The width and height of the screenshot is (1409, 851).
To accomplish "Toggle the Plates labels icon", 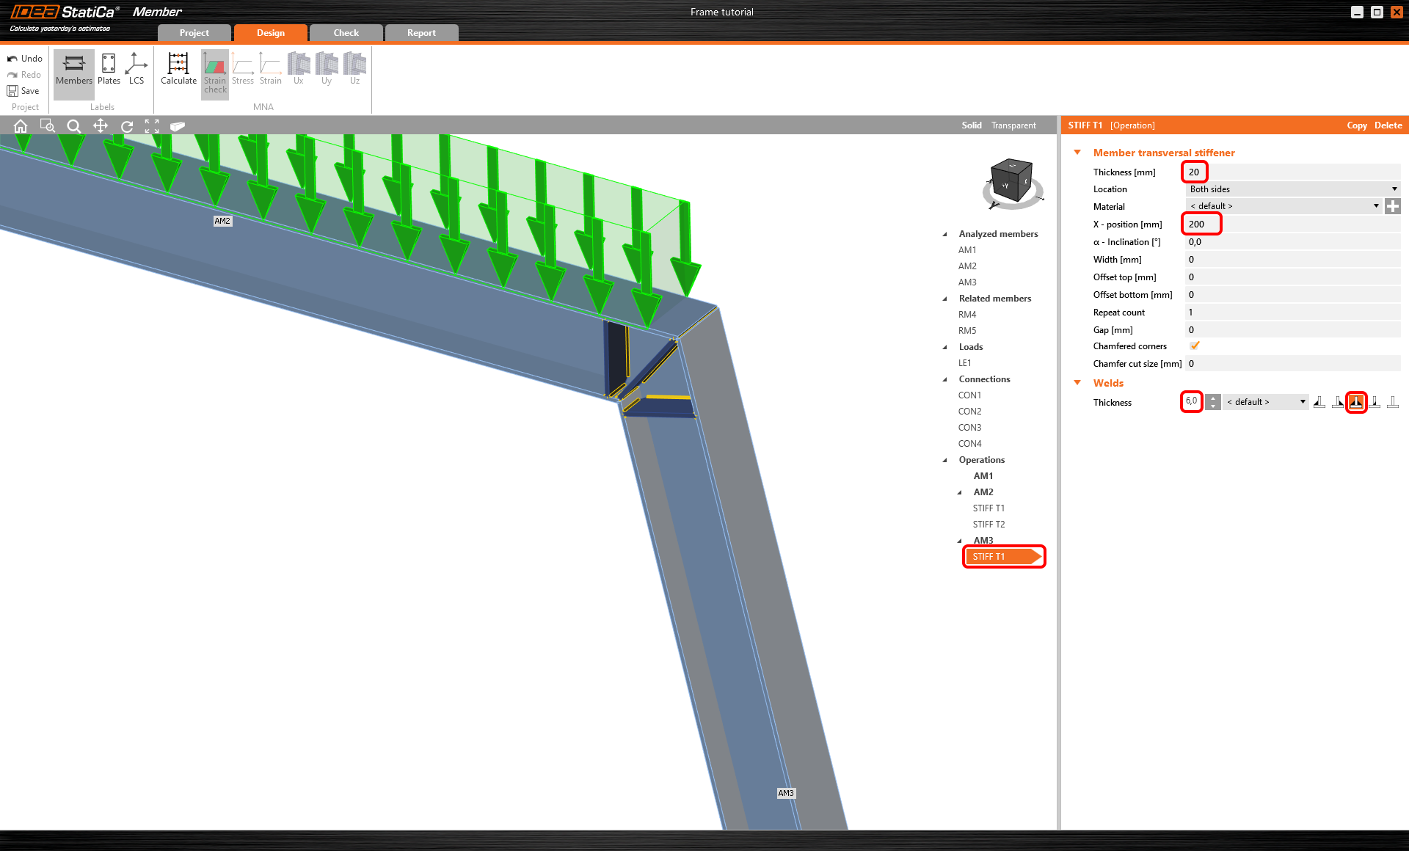I will (109, 70).
